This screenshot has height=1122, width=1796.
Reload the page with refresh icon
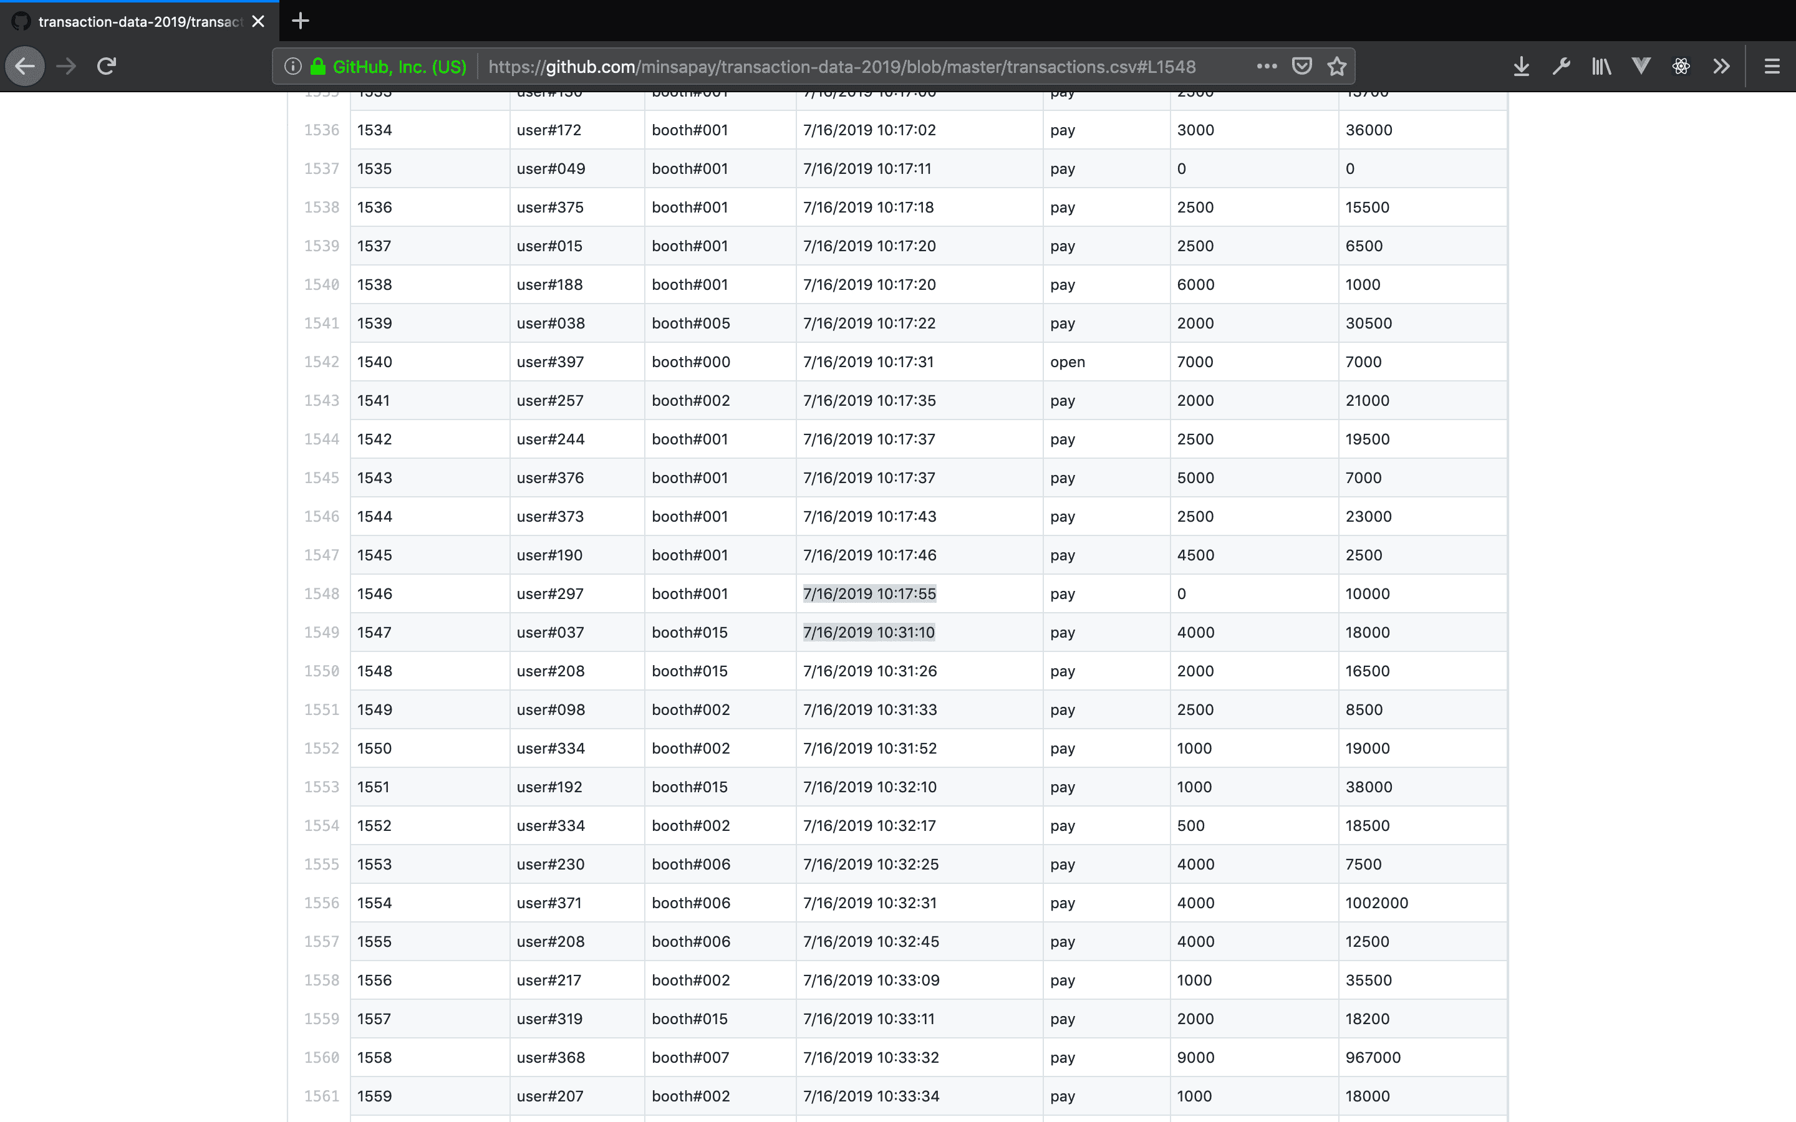[106, 66]
